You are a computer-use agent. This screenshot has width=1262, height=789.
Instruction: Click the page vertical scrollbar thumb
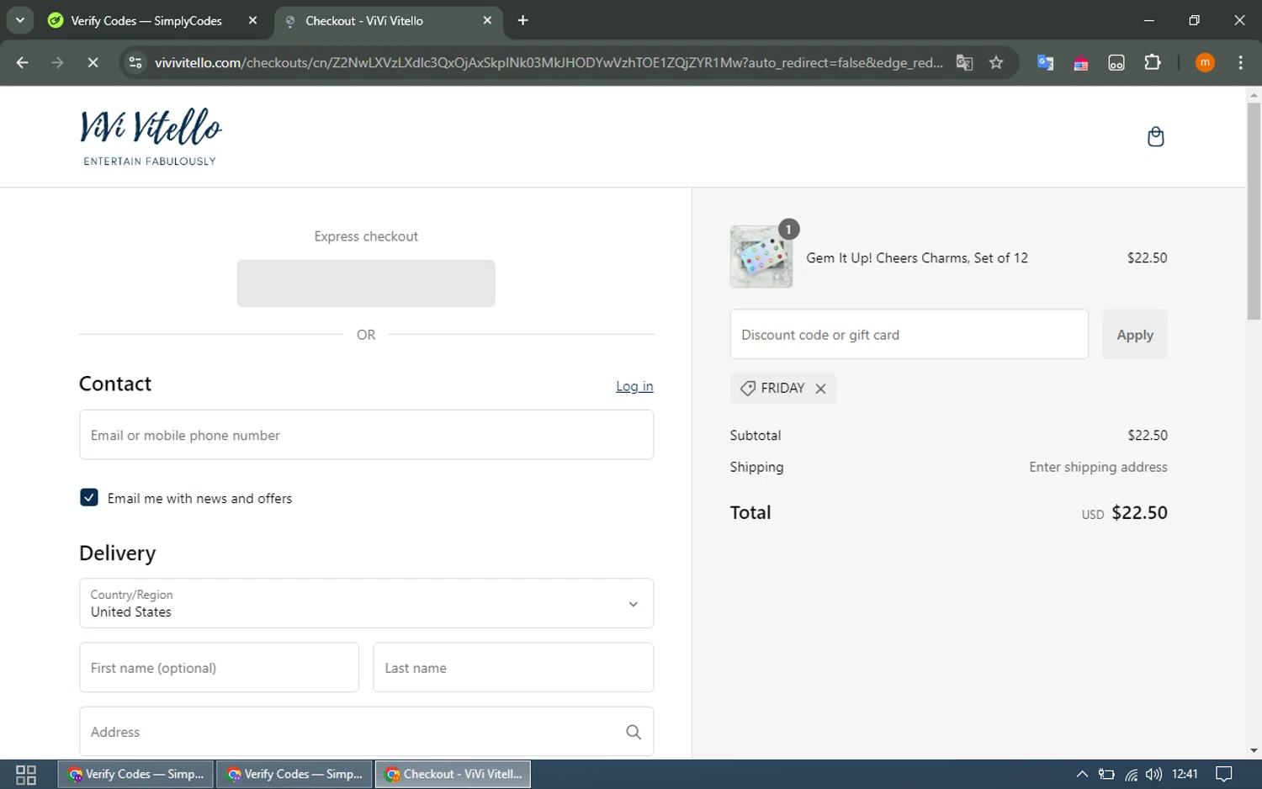(x=1254, y=210)
